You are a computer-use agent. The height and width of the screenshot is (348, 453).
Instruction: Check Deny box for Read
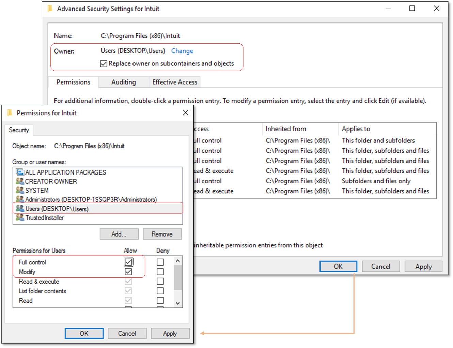(160, 300)
